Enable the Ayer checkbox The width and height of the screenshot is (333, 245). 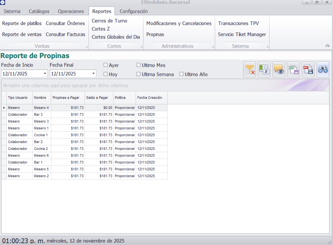pos(106,65)
